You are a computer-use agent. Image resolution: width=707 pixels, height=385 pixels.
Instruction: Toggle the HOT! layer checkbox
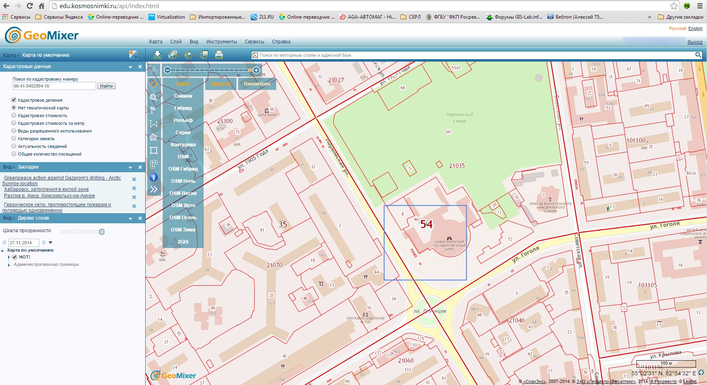click(15, 257)
